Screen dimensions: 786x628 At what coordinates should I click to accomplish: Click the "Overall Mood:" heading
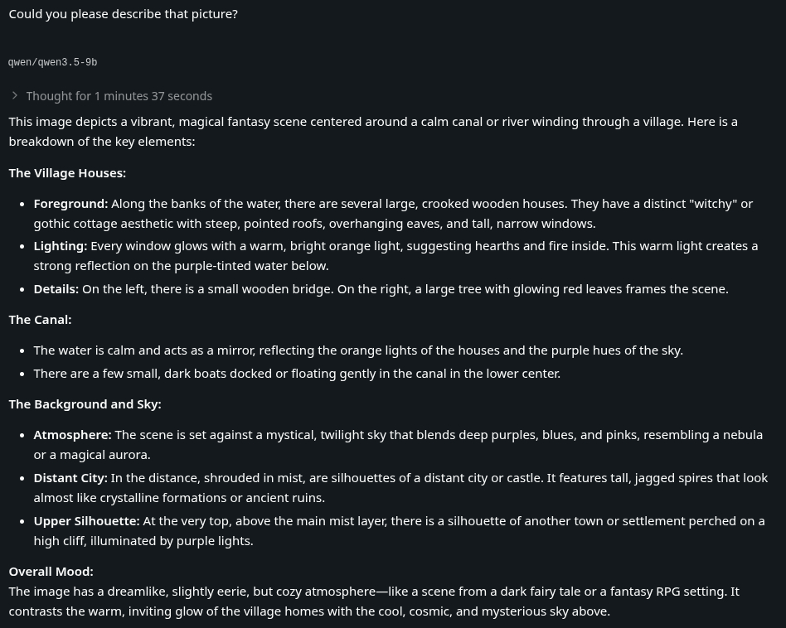pyautogui.click(x=51, y=572)
